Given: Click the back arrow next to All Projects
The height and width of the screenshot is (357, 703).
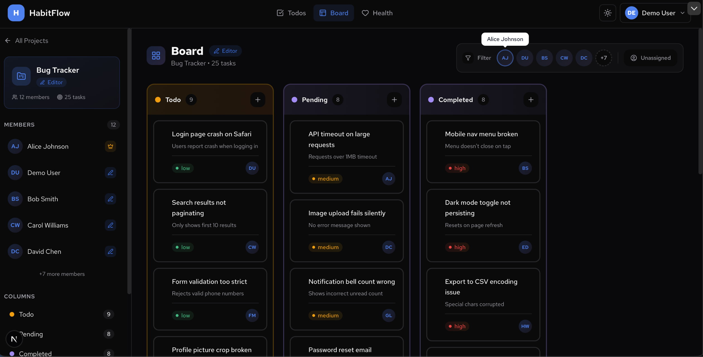Looking at the screenshot, I should point(8,40).
